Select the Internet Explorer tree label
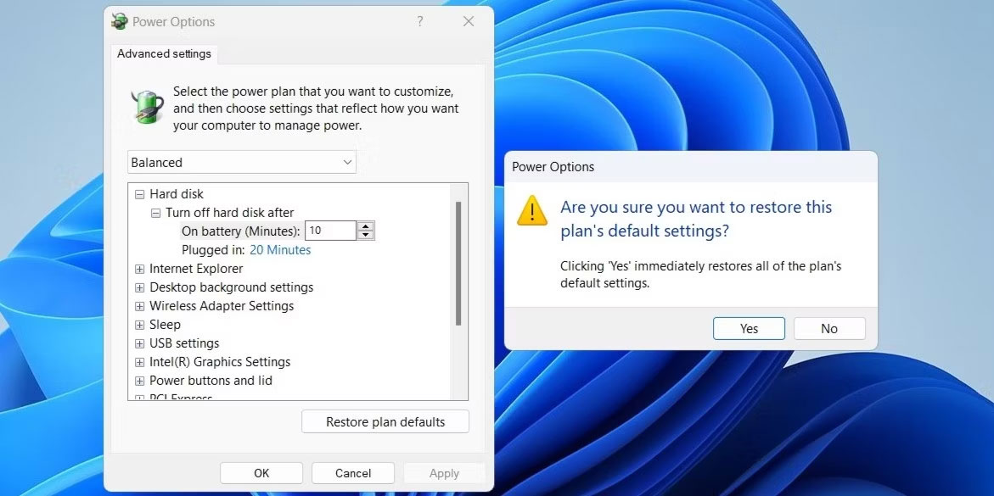This screenshot has width=994, height=496. pos(196,269)
